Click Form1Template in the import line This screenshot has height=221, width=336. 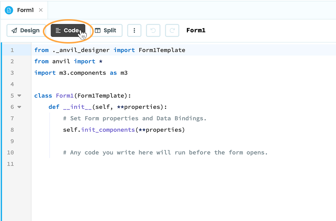pos(162,50)
